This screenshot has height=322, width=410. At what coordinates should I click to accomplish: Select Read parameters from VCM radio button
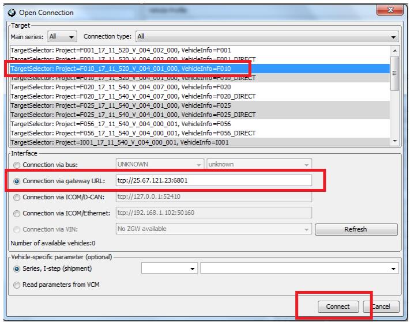[17, 285]
